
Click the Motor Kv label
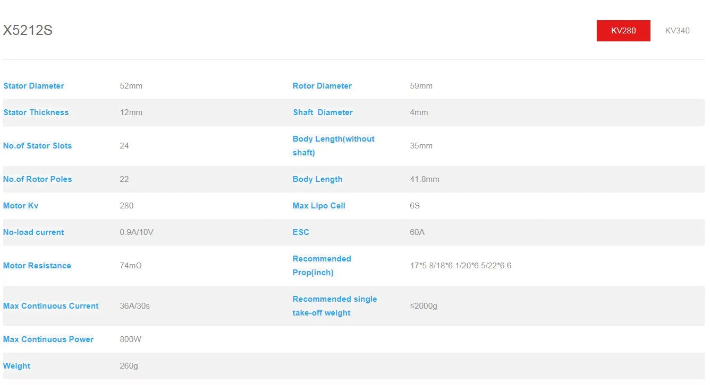click(x=21, y=206)
